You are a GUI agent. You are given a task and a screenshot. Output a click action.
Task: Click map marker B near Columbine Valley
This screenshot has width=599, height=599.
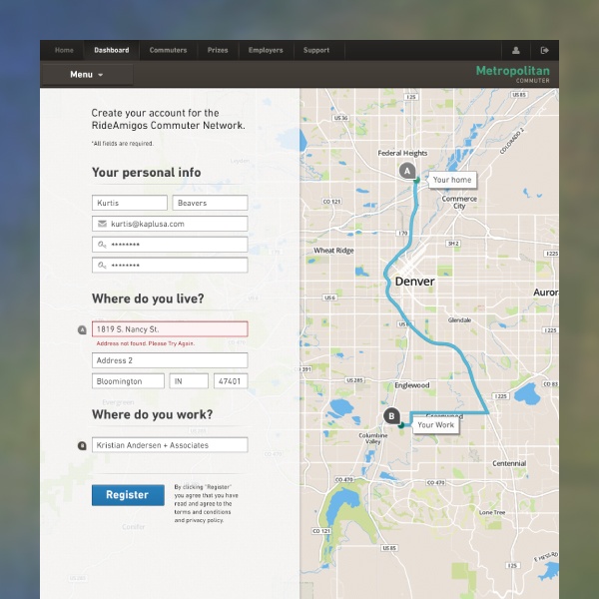click(x=391, y=416)
